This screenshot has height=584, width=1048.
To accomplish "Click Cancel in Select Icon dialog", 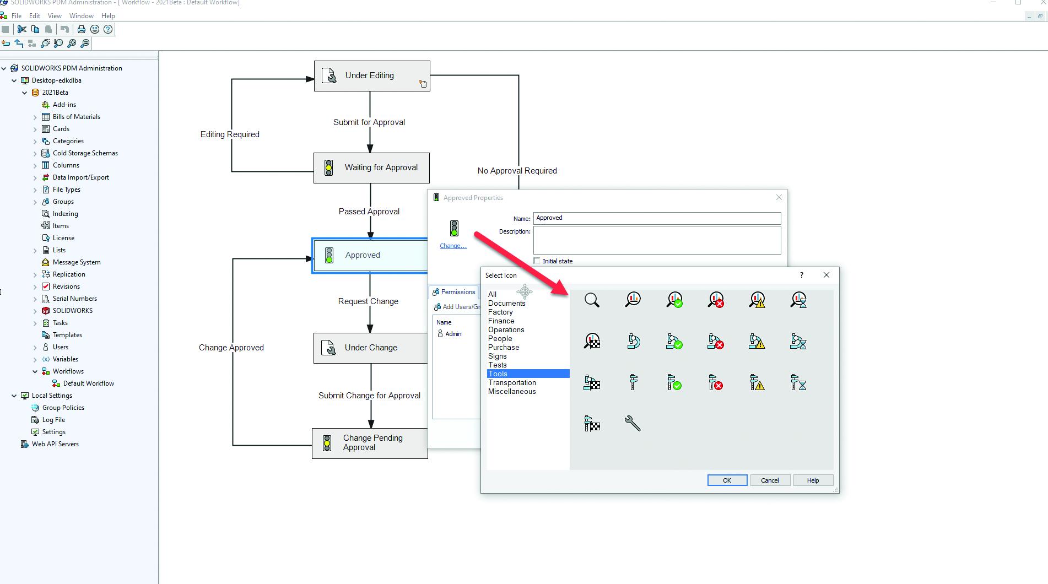I will click(770, 480).
